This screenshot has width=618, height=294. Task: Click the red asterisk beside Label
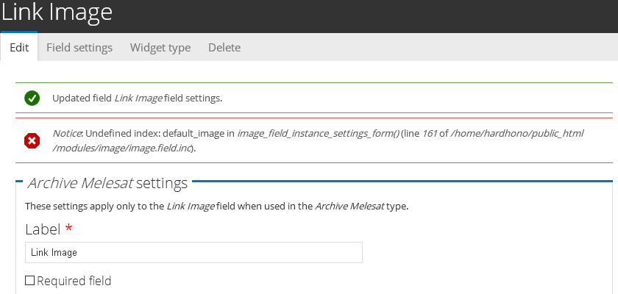coord(68,229)
